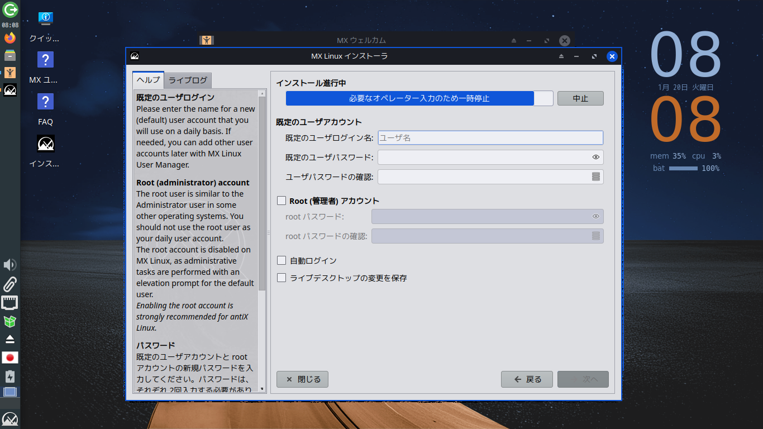This screenshot has width=763, height=429.
Task: Switch to the ヘルプ tab
Action: point(149,80)
